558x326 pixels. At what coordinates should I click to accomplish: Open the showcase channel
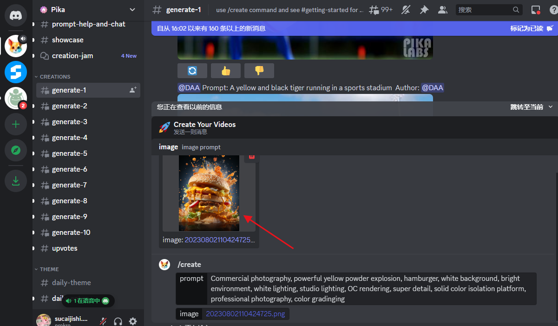point(67,40)
